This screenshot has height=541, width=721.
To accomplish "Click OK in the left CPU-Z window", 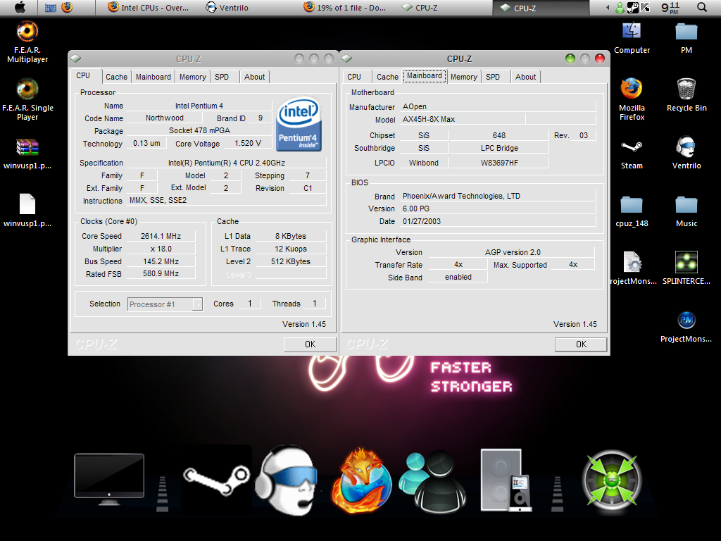I will click(x=310, y=344).
